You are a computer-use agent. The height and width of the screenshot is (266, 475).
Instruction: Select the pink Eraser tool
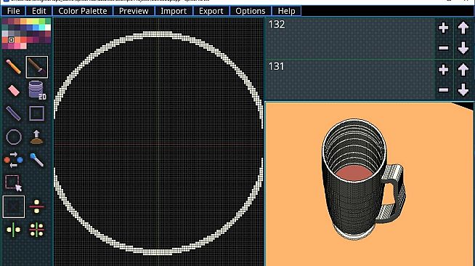(13, 91)
